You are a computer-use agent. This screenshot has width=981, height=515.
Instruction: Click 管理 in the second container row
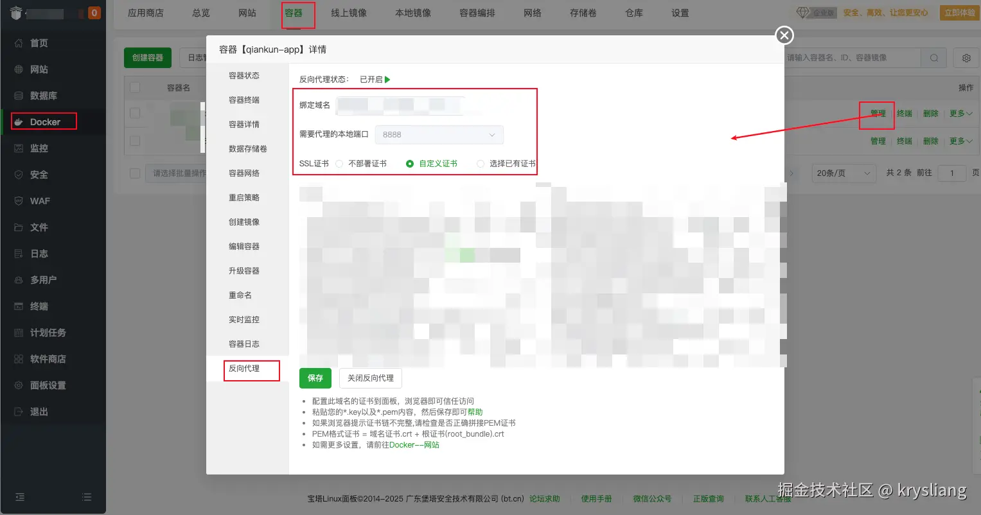point(878,141)
